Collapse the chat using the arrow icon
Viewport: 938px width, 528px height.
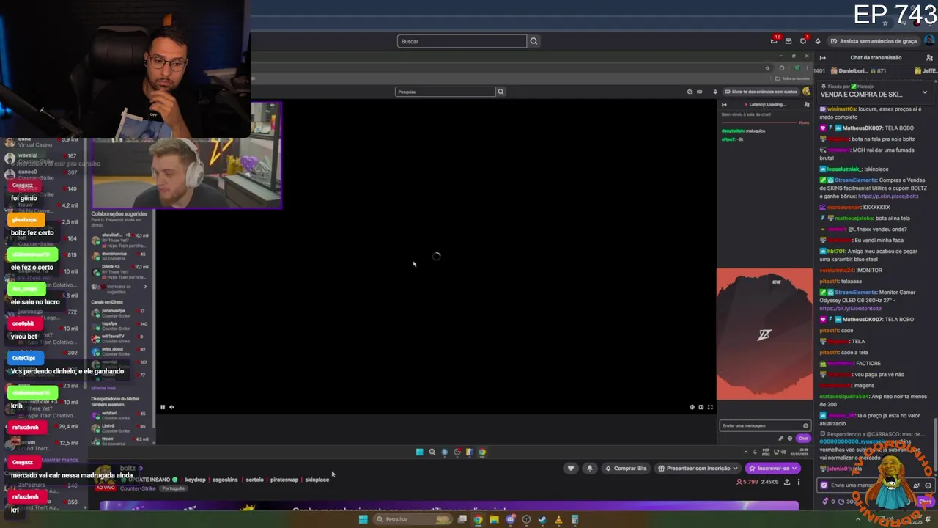(x=823, y=57)
